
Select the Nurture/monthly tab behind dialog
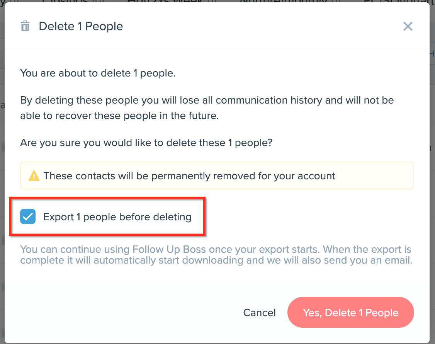pos(283,2)
